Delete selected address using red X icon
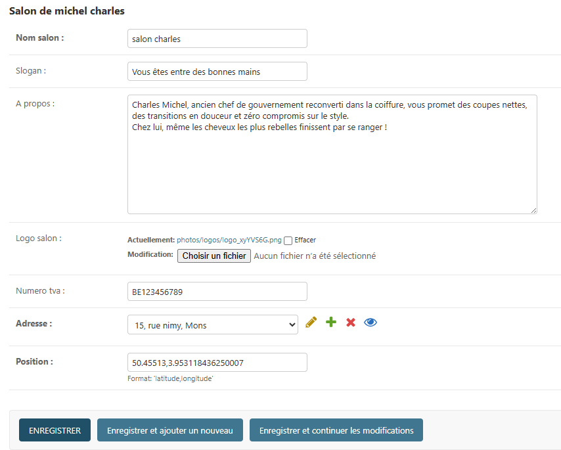The height and width of the screenshot is (450, 561). [x=351, y=323]
